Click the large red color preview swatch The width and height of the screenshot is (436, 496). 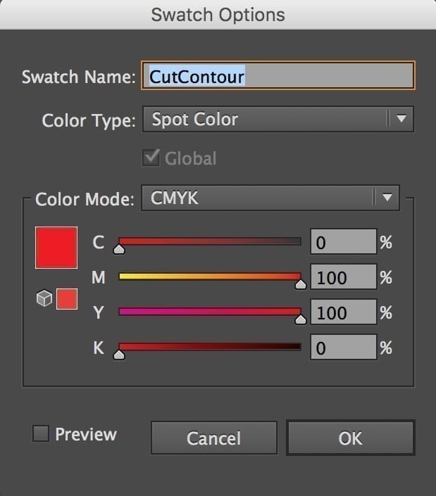click(x=56, y=247)
